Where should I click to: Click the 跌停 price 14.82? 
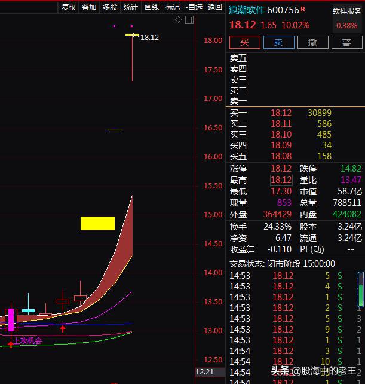pyautogui.click(x=351, y=169)
